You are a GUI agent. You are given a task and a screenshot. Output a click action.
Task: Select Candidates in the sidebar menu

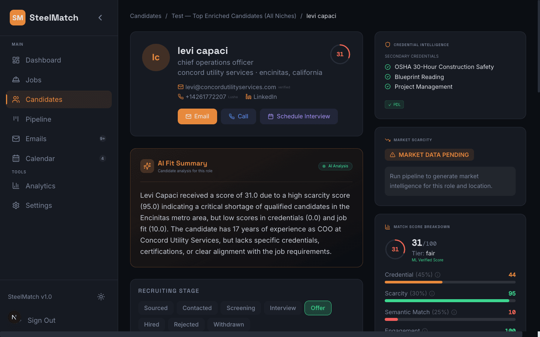point(44,99)
